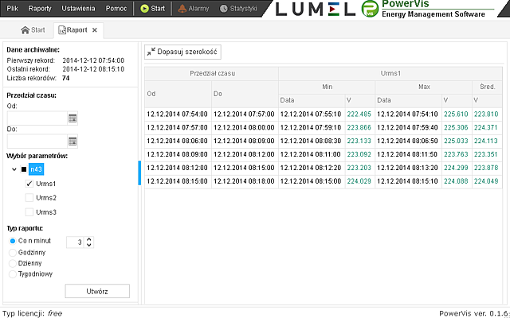Click the cell 12.12.2014 07:59:10

click(x=312, y=127)
